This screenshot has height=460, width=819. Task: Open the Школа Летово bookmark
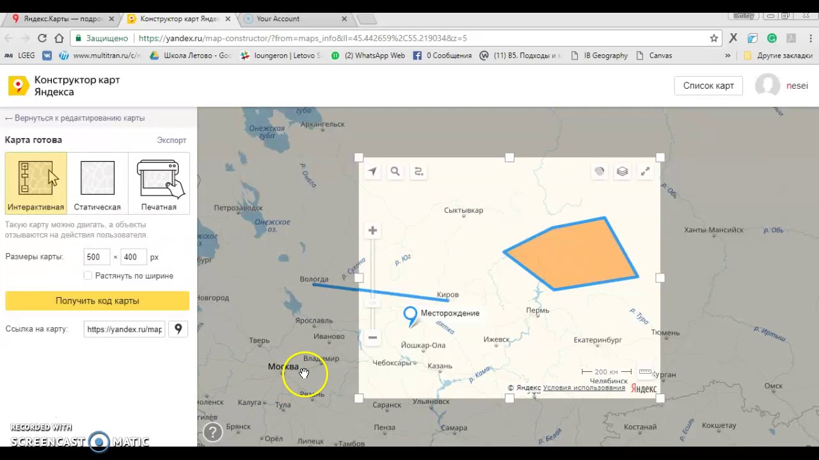(191, 56)
